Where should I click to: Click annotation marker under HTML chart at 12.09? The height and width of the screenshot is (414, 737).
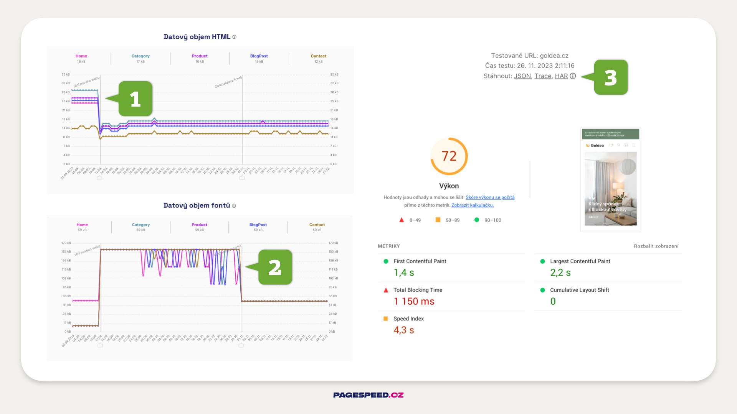click(100, 178)
